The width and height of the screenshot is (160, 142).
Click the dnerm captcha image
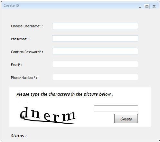(x=48, y=115)
